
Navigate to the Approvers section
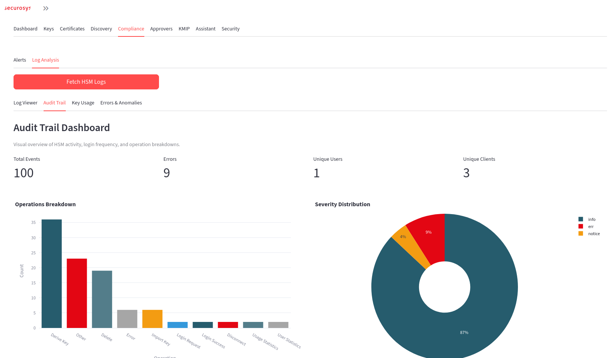tap(161, 29)
